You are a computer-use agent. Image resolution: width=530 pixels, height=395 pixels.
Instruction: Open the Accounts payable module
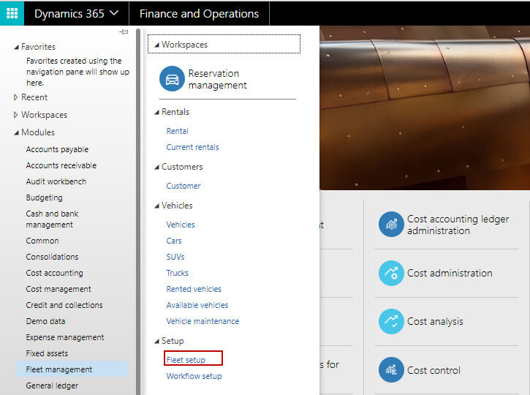click(57, 149)
